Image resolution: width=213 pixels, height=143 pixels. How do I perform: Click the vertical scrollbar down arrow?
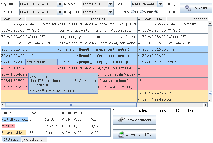210,100
